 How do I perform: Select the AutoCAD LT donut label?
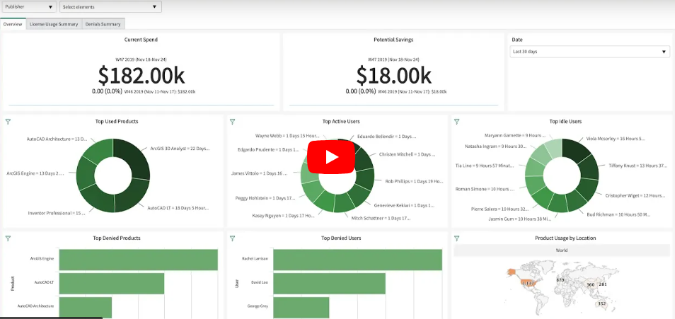178,207
